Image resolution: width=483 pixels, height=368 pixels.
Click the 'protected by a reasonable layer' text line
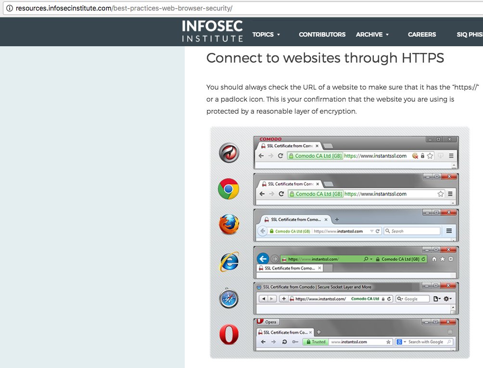[281, 111]
